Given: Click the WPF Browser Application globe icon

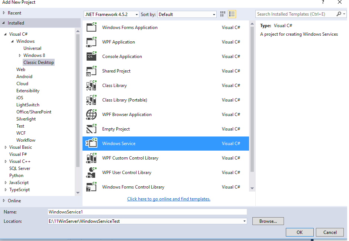Looking at the screenshot, I should [91, 115].
